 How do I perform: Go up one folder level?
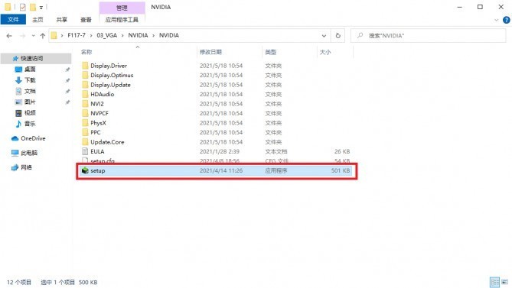coord(43,35)
